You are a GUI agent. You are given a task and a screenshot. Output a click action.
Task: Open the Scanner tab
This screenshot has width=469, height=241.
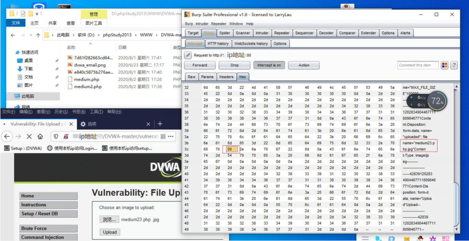(x=243, y=33)
